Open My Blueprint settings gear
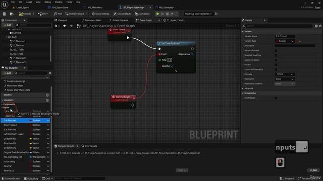Viewport: 323px width, 181px height. tap(50, 73)
